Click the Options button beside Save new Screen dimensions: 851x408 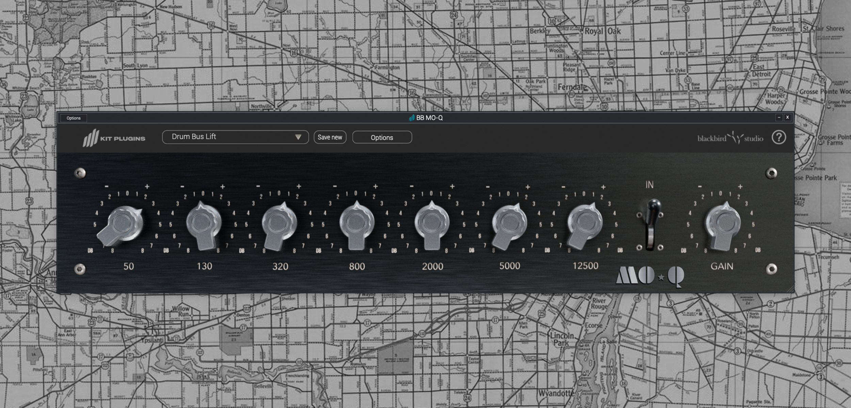tap(382, 137)
